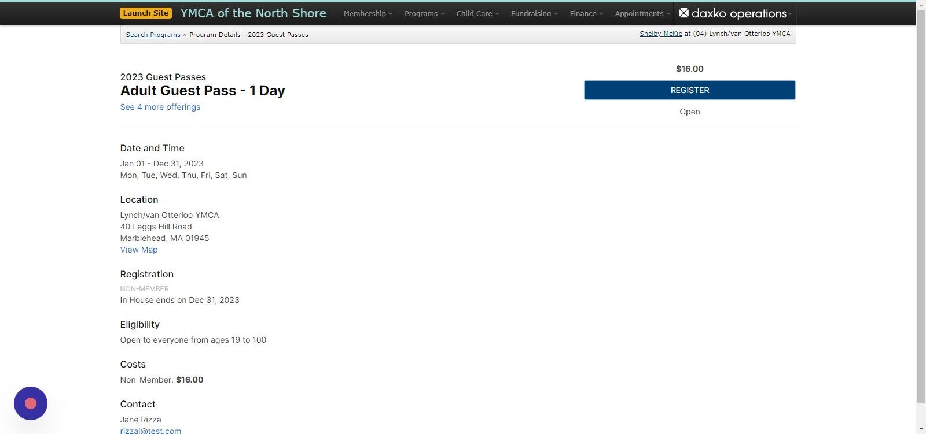Click See 4 more offerings link
926x434 pixels.
click(x=160, y=107)
